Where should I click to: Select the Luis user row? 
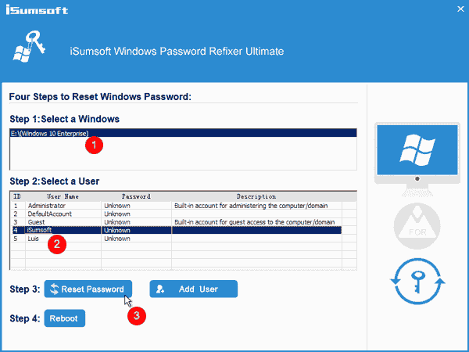(x=177, y=239)
